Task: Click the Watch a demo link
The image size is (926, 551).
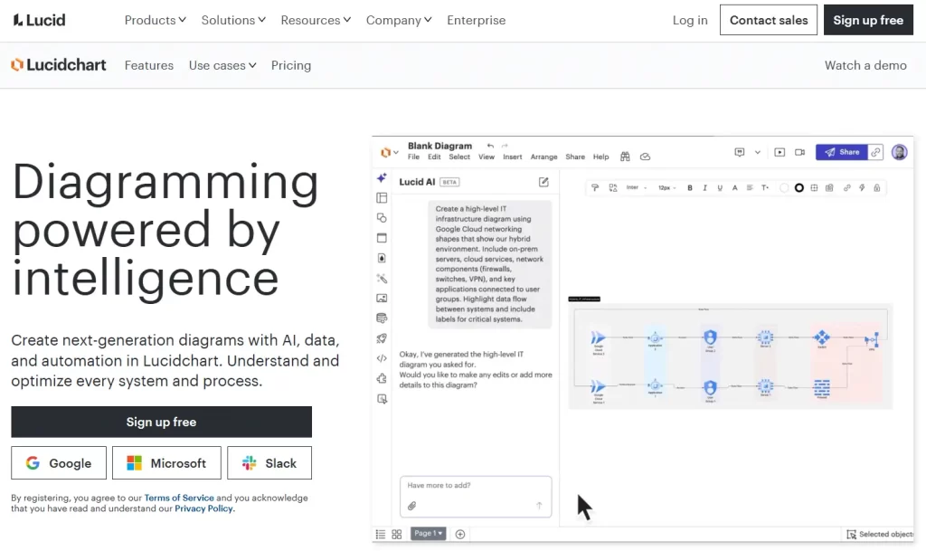Action: click(x=865, y=65)
